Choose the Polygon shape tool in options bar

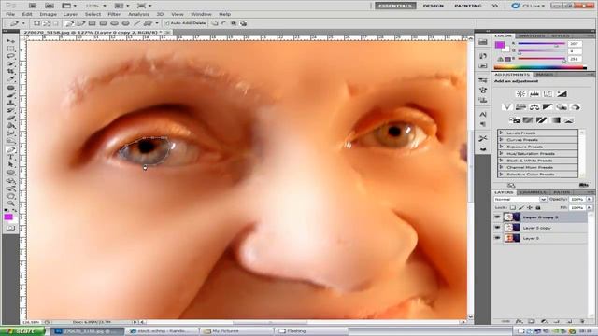pos(125,23)
